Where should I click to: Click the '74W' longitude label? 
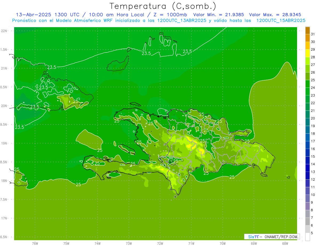click(98, 244)
